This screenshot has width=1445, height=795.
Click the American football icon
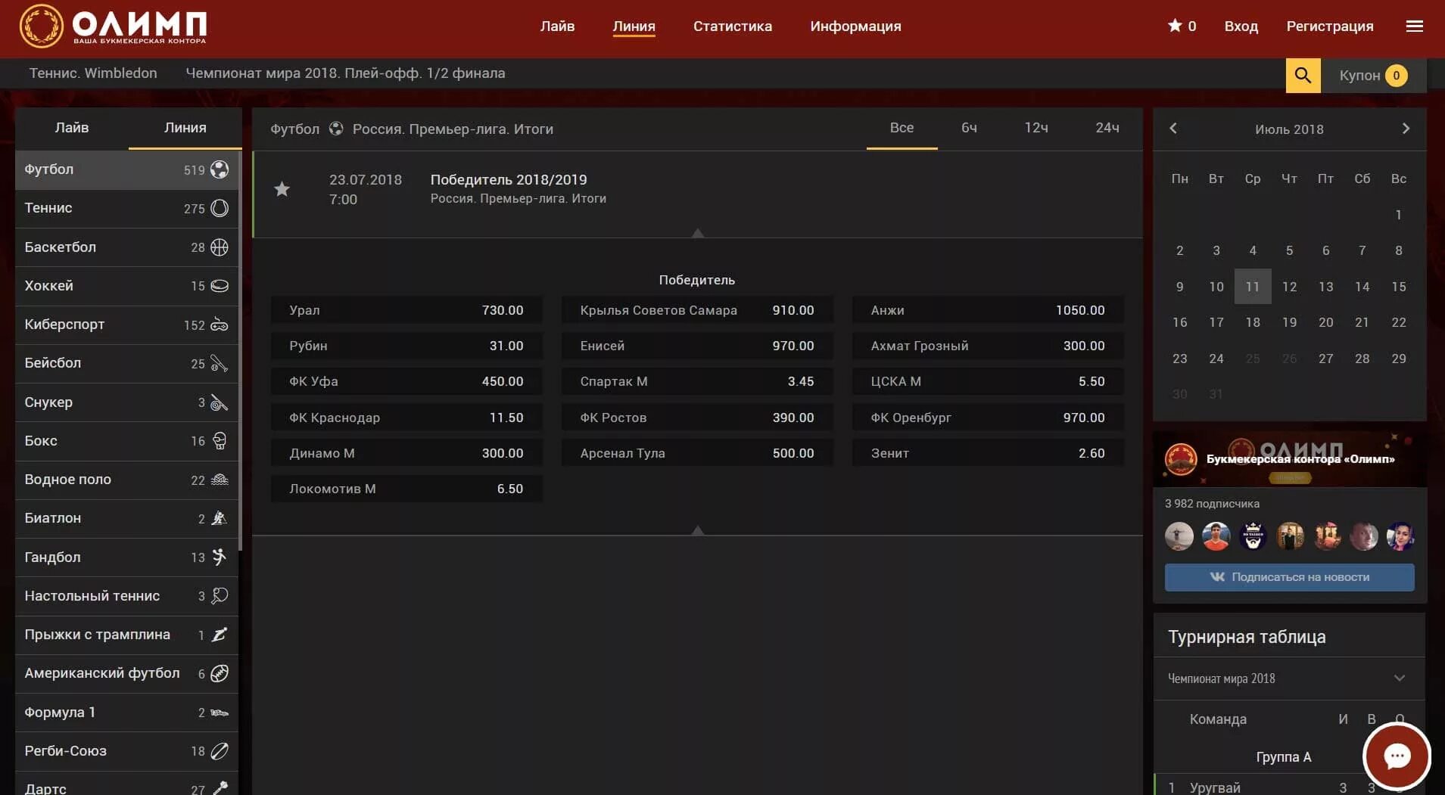coord(220,673)
